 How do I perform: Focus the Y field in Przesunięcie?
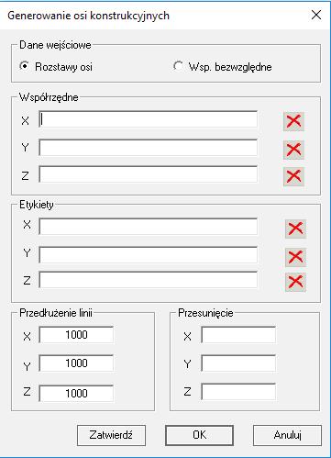(x=238, y=363)
